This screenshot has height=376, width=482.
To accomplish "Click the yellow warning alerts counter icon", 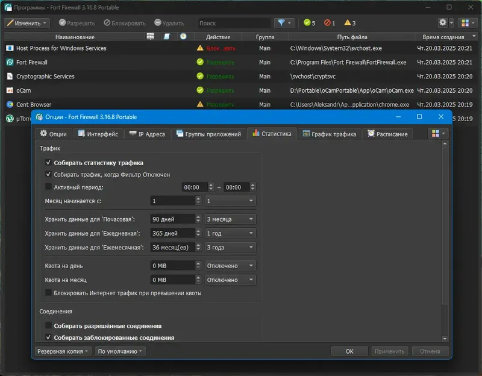I will 347,23.
